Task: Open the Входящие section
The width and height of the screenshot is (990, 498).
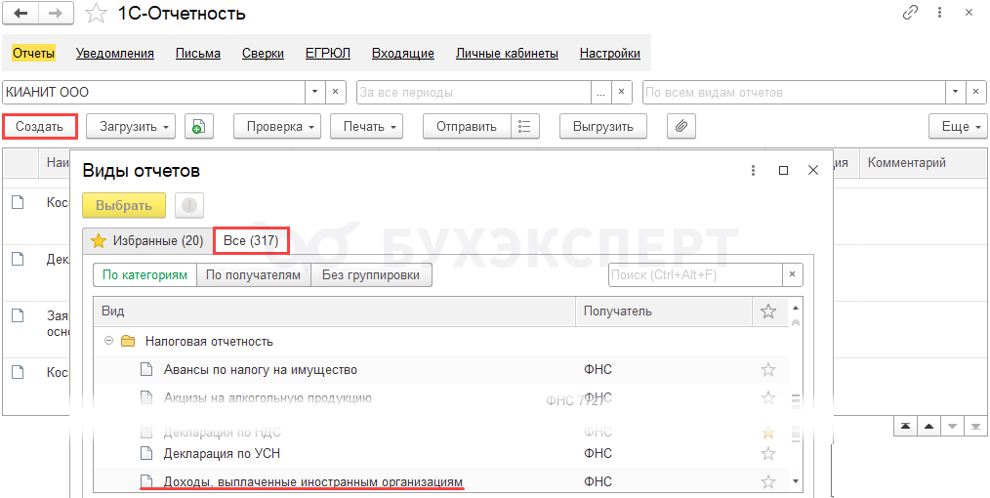Action: click(x=403, y=54)
